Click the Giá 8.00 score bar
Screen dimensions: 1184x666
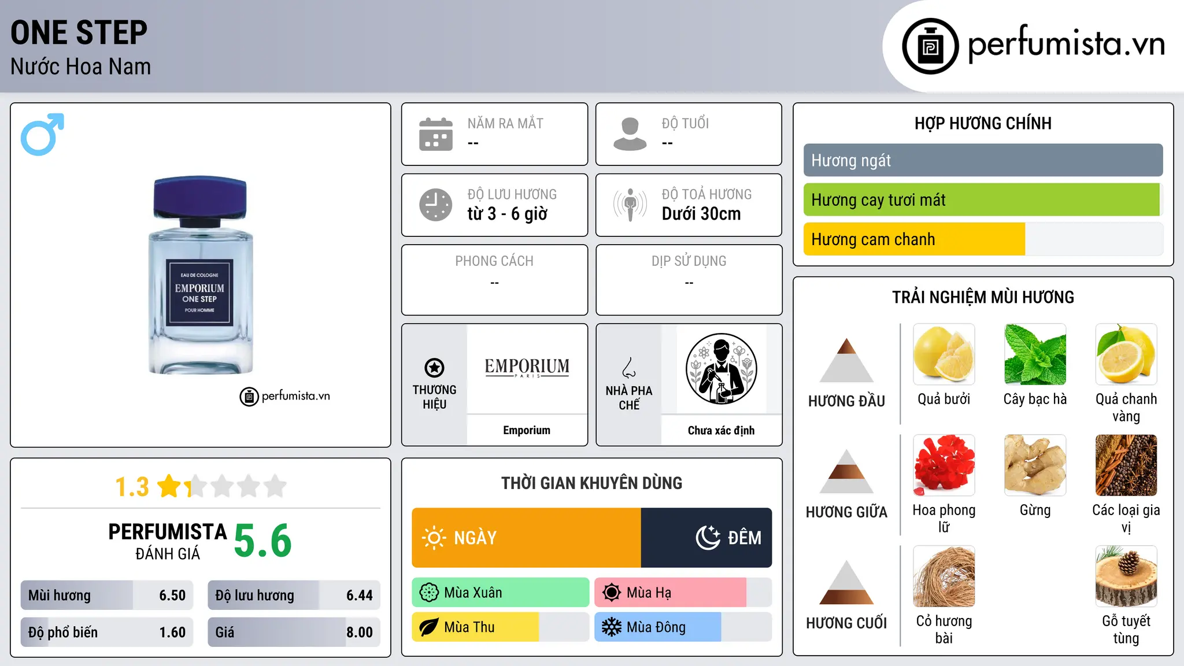click(294, 632)
